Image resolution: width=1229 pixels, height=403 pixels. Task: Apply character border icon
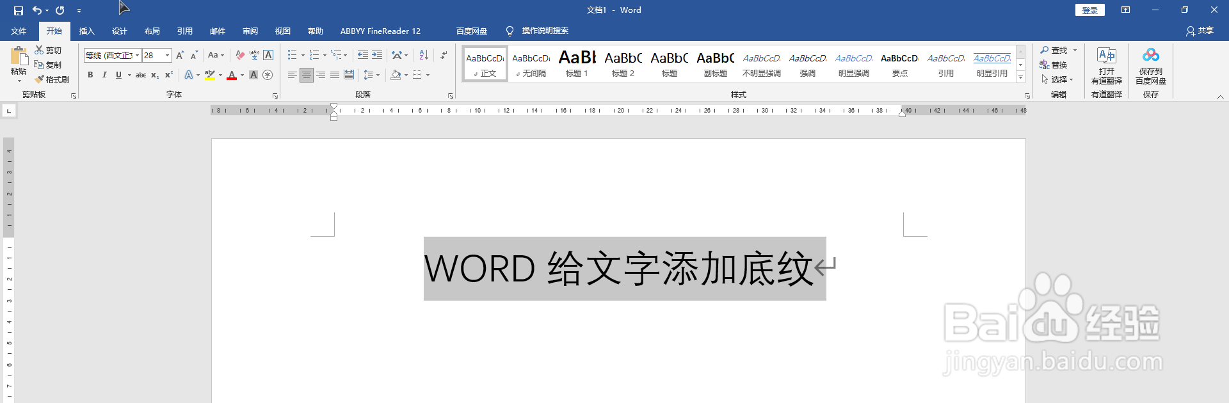coord(268,55)
